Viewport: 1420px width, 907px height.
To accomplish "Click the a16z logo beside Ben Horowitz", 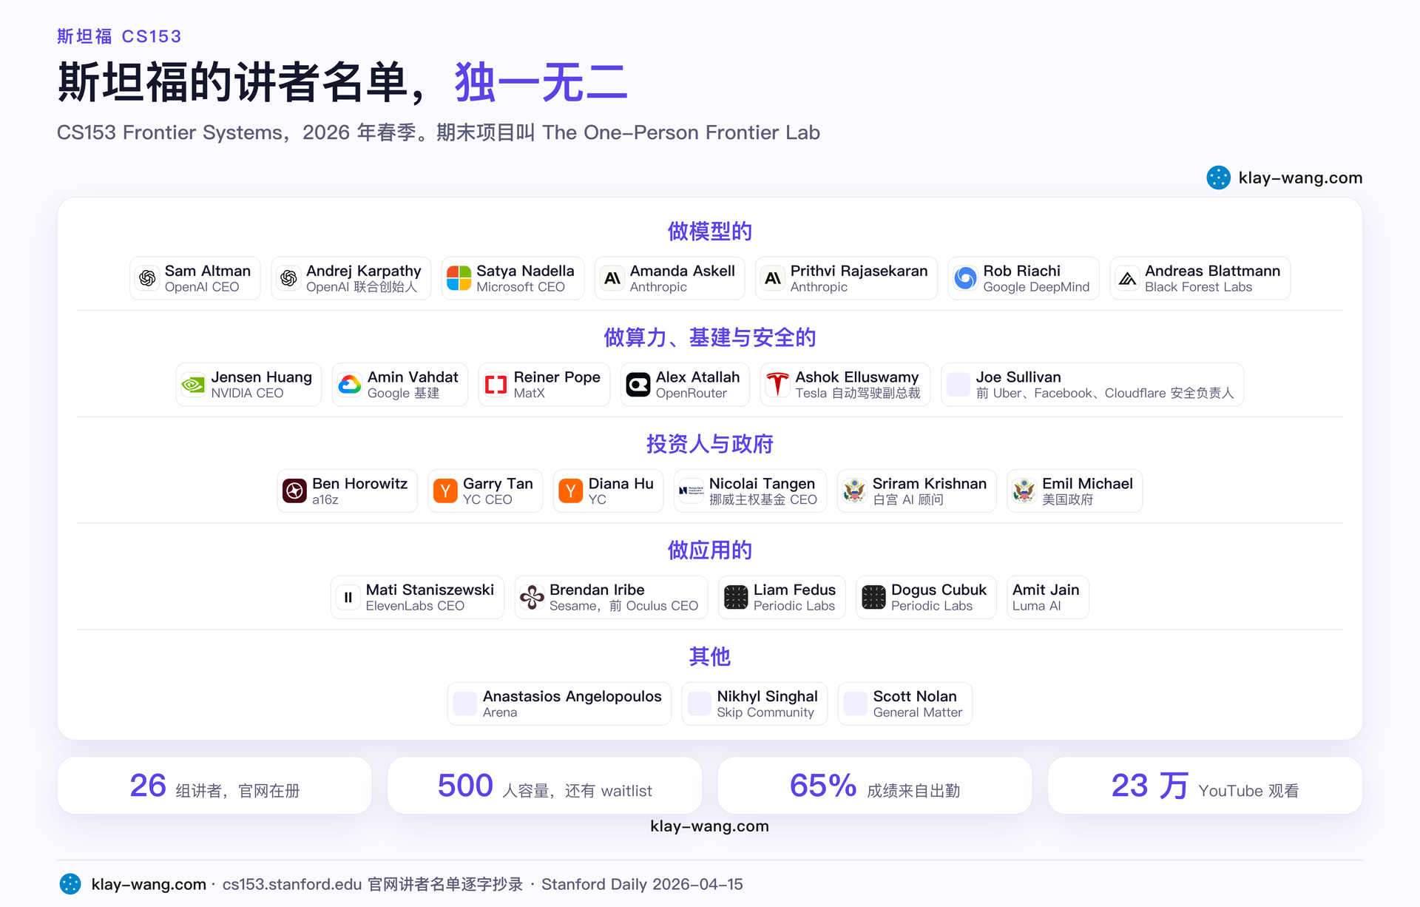I will 294,490.
